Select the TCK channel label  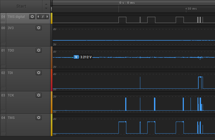[x=11, y=95]
